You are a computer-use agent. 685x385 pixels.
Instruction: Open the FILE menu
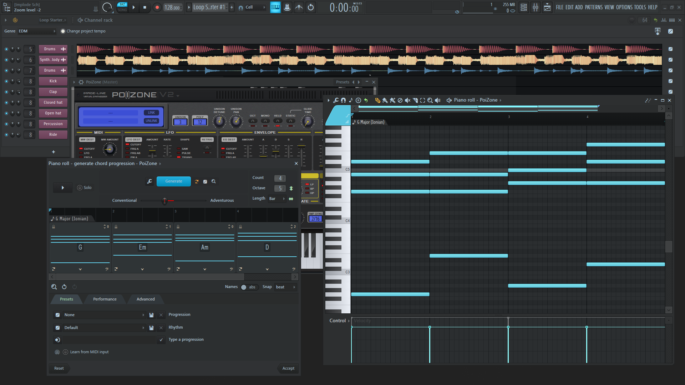click(559, 7)
